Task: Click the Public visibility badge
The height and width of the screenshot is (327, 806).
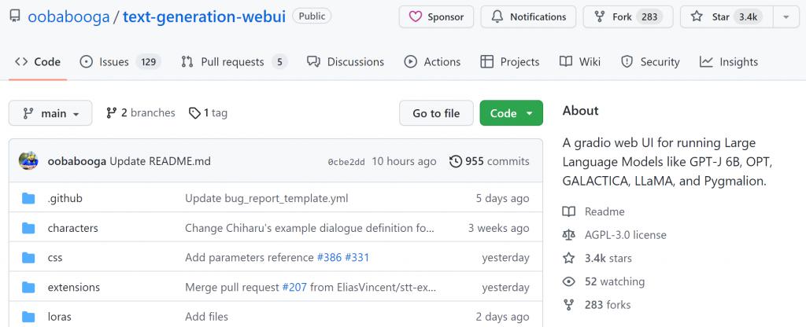Action: tap(312, 16)
